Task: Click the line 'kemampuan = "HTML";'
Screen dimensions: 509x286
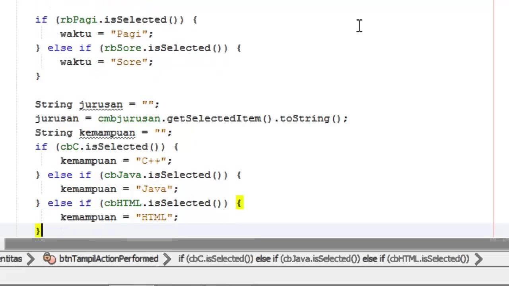Action: tap(119, 217)
